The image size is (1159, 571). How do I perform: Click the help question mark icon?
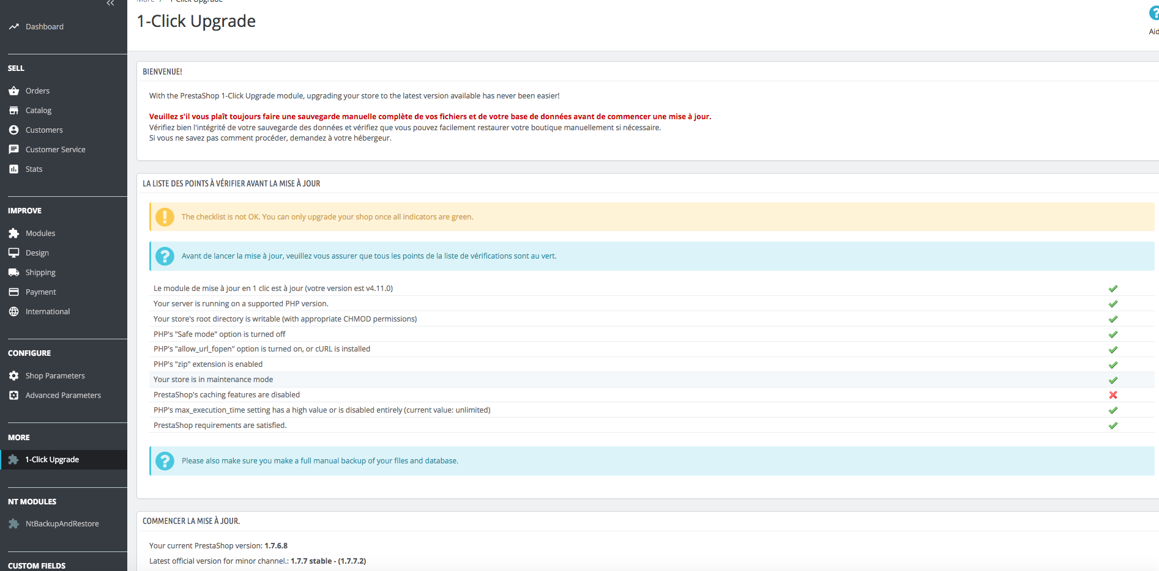(1153, 13)
